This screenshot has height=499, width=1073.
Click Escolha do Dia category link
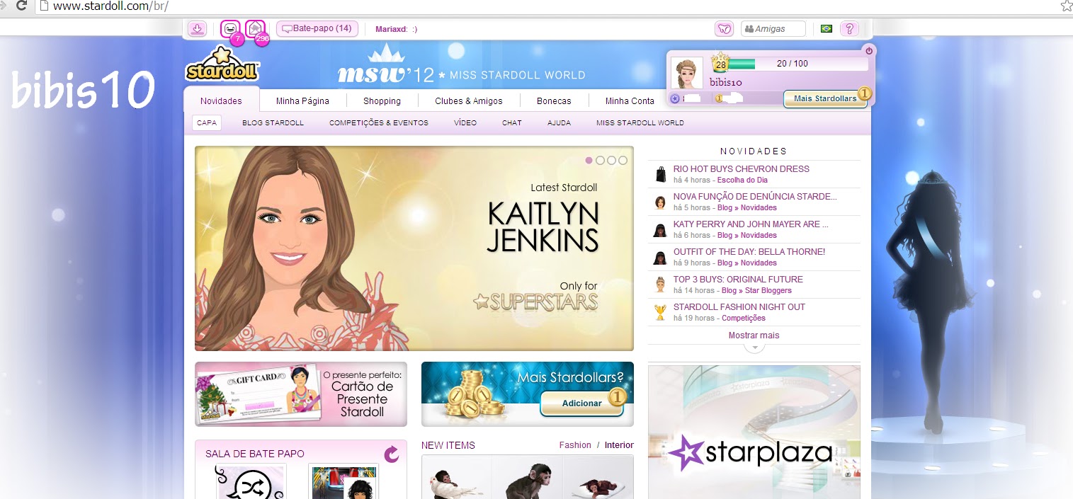[742, 180]
